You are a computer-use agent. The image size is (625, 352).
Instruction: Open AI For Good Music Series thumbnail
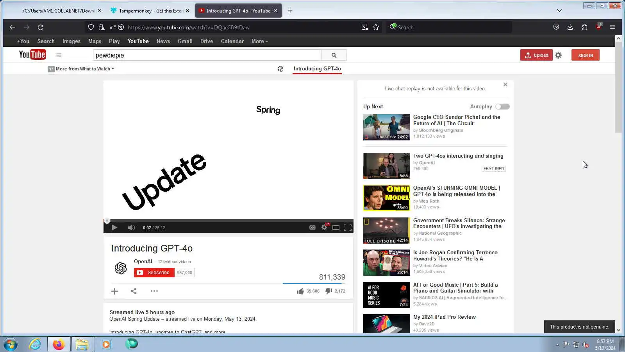(387, 295)
